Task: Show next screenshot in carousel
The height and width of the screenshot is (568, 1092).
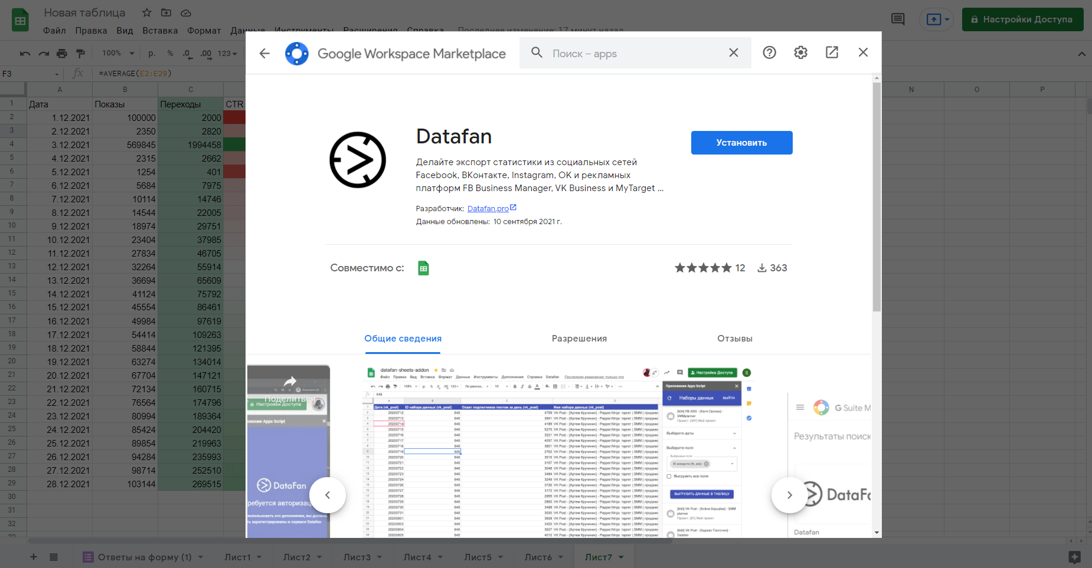Action: [x=789, y=495]
